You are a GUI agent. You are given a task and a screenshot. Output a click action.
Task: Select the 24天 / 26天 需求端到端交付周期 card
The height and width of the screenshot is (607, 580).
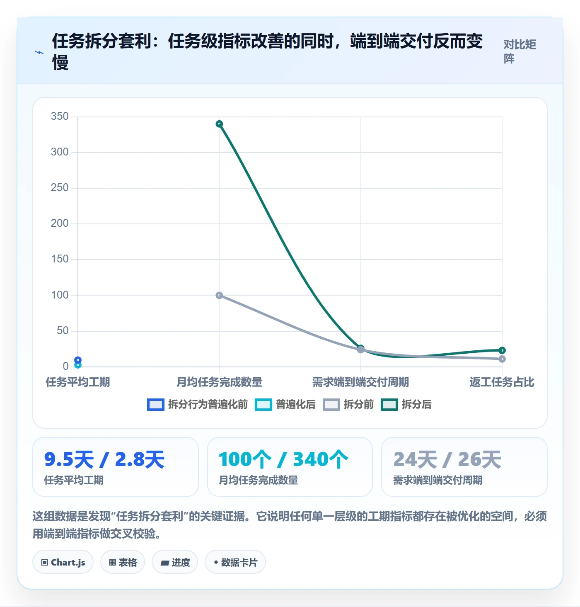pyautogui.click(x=464, y=467)
